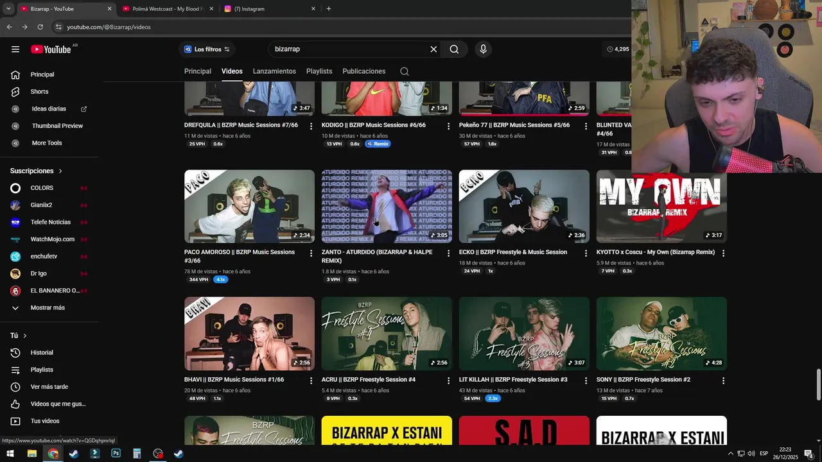Open options menu for ECKO Freestyle video
The height and width of the screenshot is (462, 822).
point(586,253)
